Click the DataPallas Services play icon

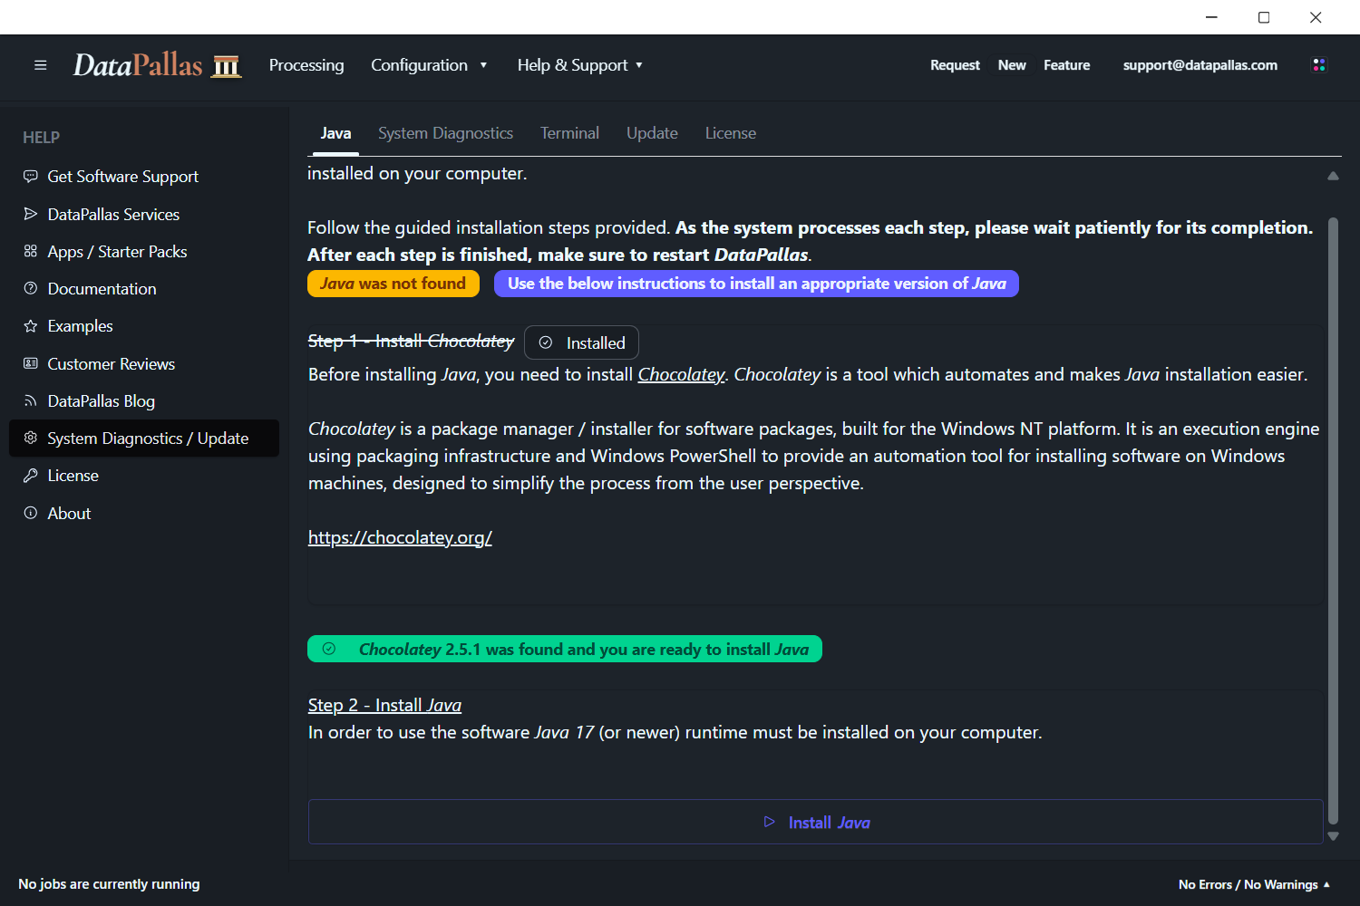(31, 214)
